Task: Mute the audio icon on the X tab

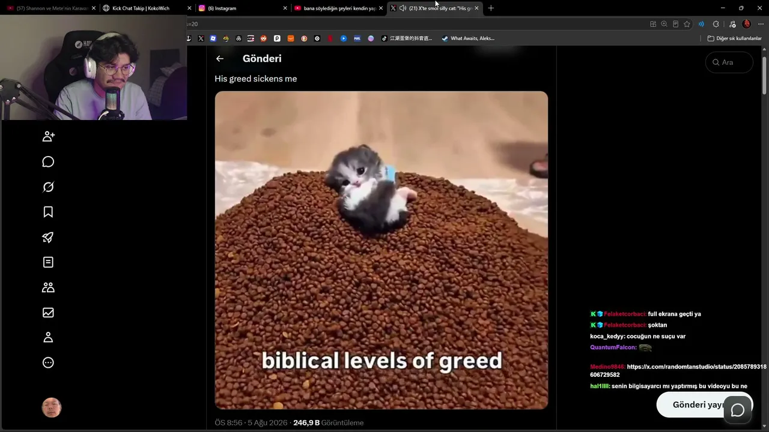Action: point(403,8)
